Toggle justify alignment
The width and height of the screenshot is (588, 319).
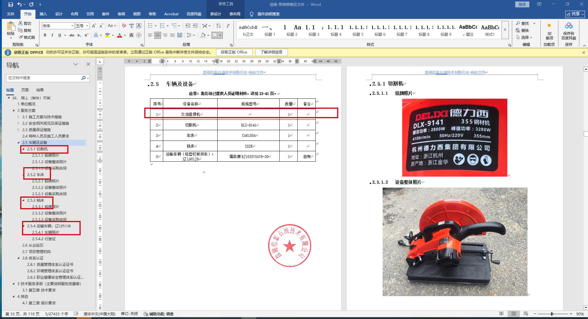[172, 35]
